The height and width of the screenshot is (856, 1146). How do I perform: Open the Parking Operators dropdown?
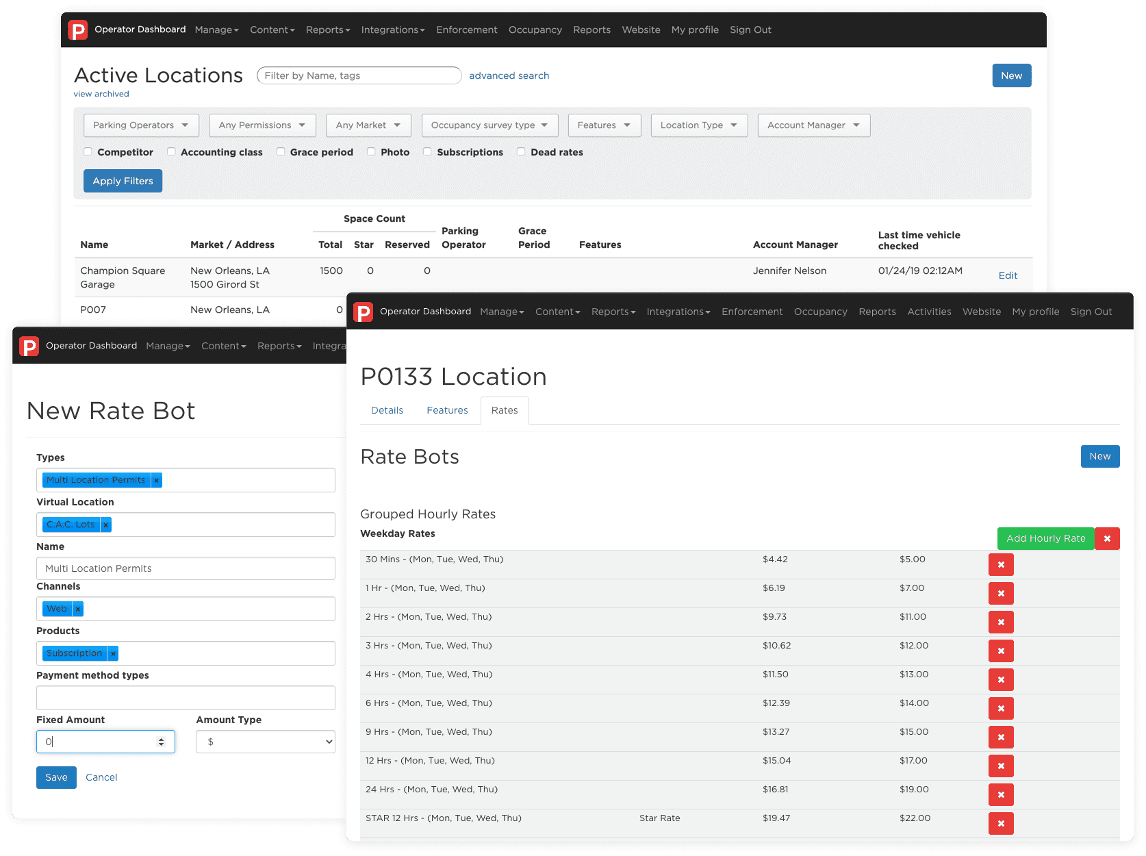tap(140, 125)
